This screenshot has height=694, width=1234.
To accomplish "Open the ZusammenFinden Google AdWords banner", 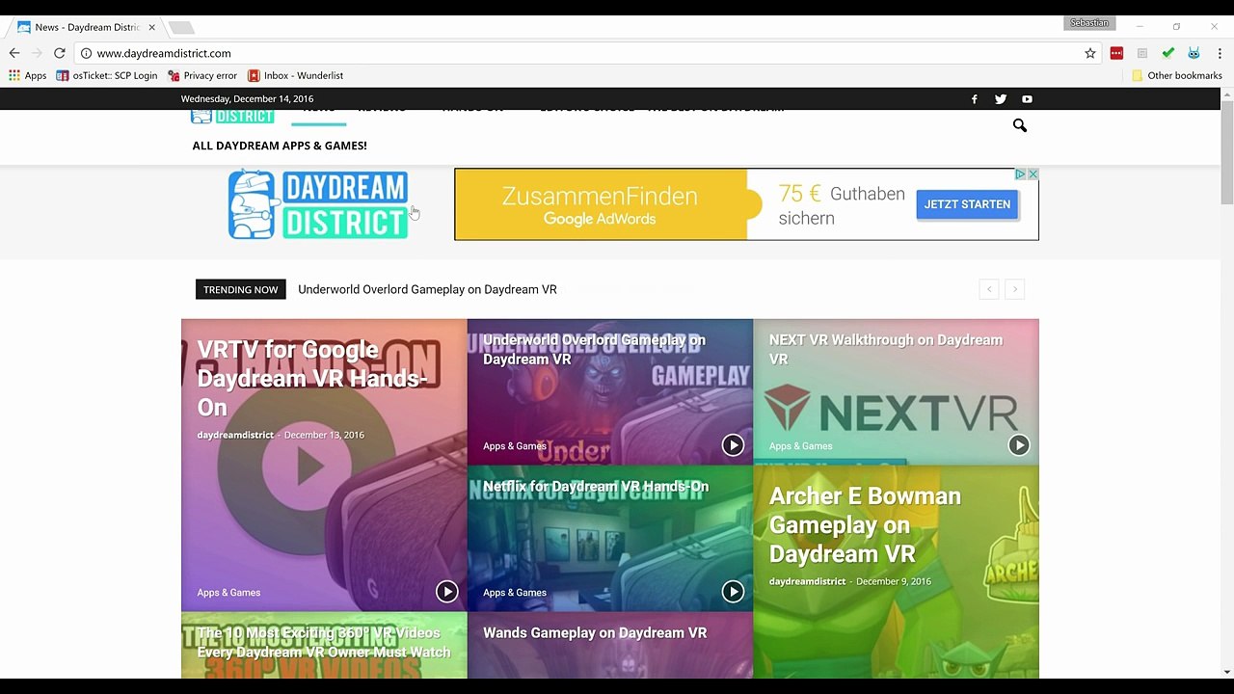I will point(600,204).
